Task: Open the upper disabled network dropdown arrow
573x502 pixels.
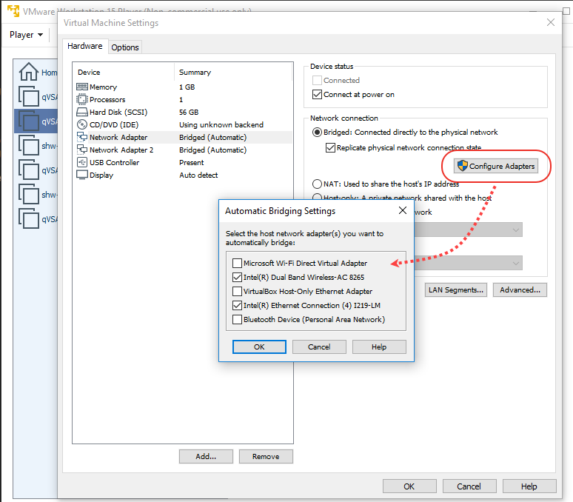Action: point(516,230)
